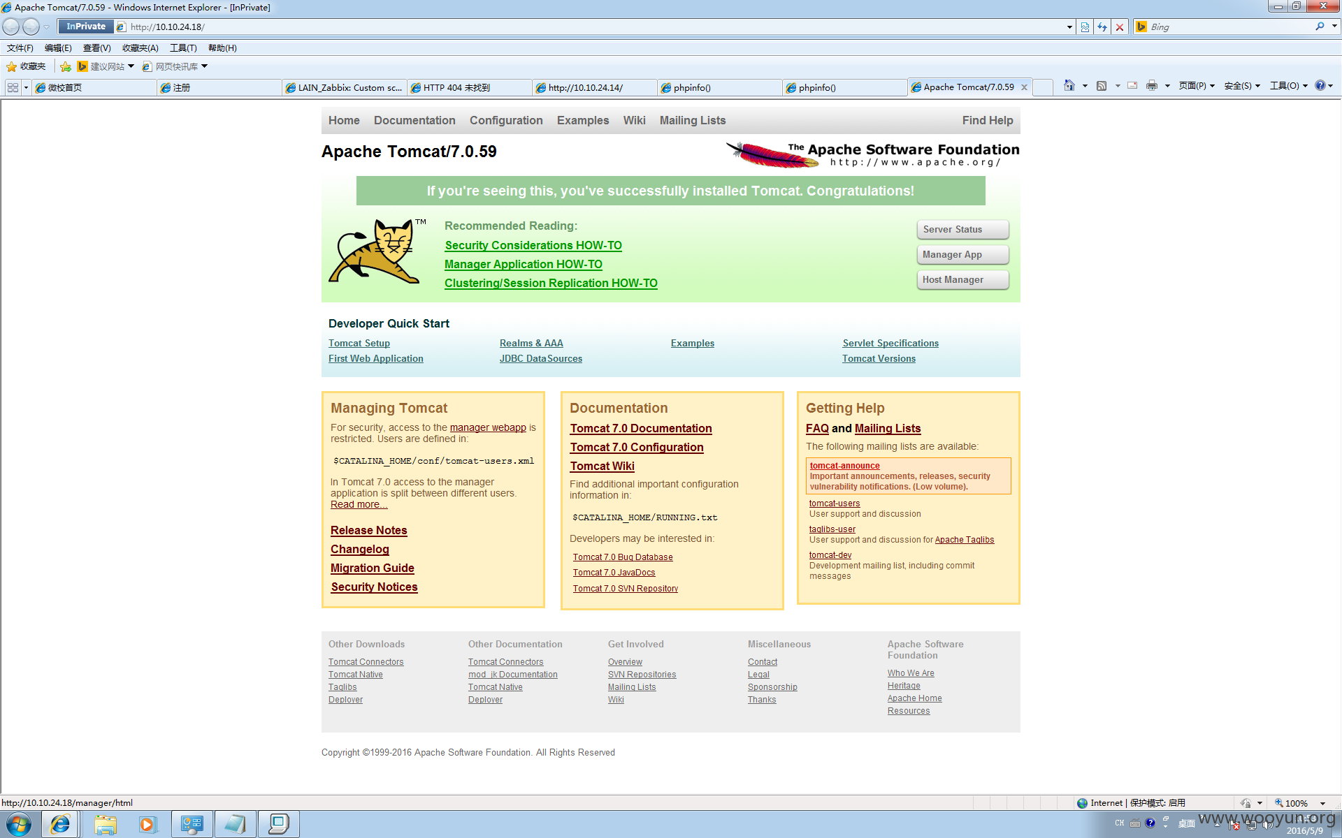Image resolution: width=1342 pixels, height=838 pixels.
Task: Open the 查看(V) menu
Action: click(x=97, y=48)
